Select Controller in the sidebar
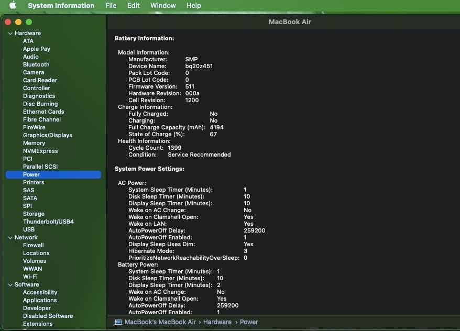This screenshot has height=331, width=460. (36, 88)
